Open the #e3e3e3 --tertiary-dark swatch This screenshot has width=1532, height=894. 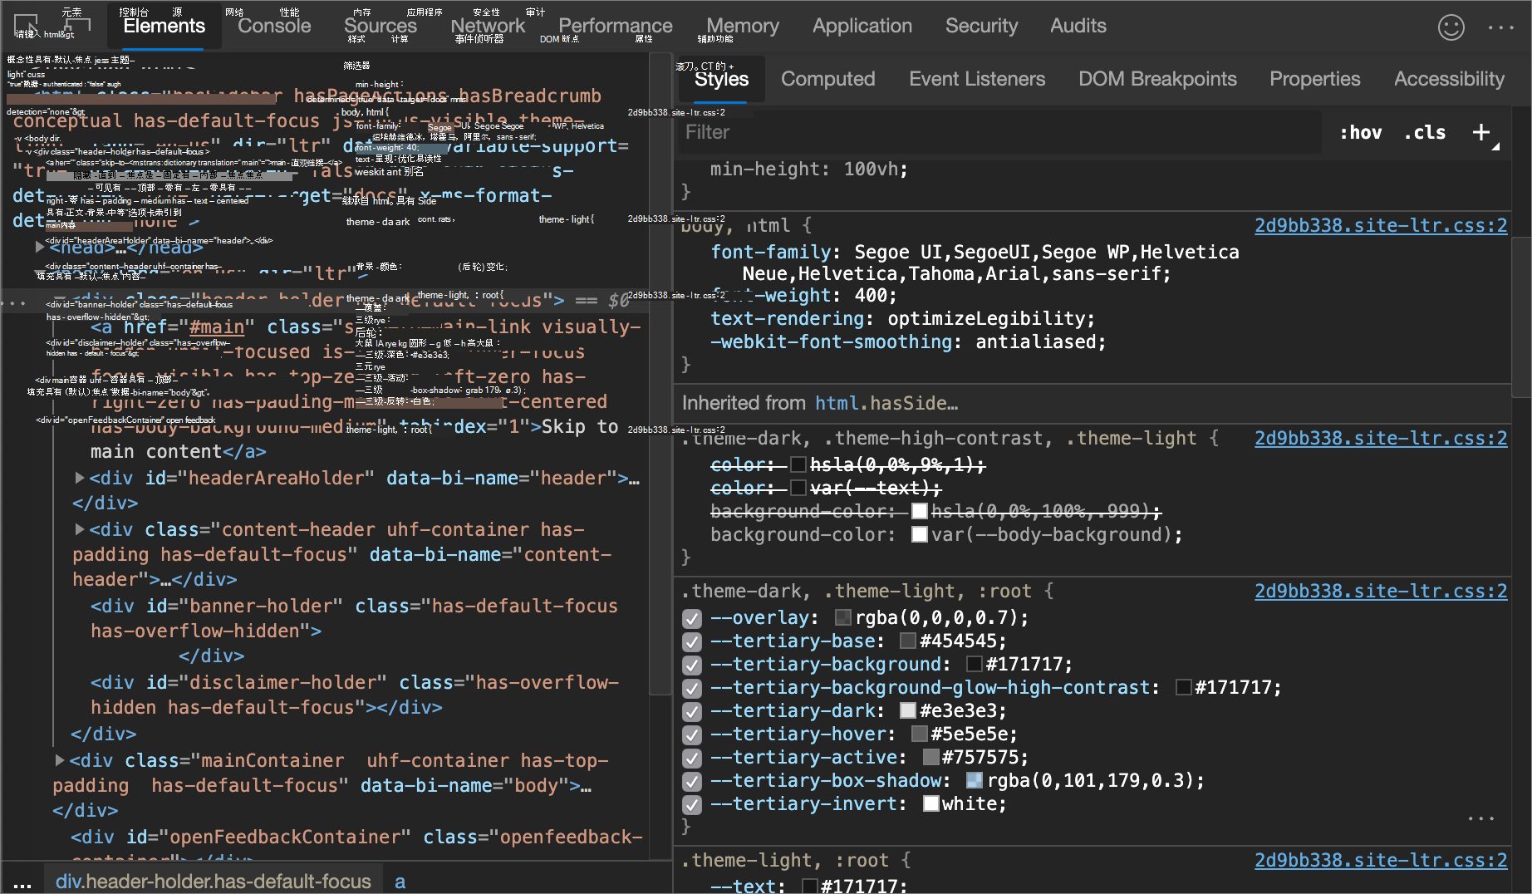pyautogui.click(x=908, y=710)
